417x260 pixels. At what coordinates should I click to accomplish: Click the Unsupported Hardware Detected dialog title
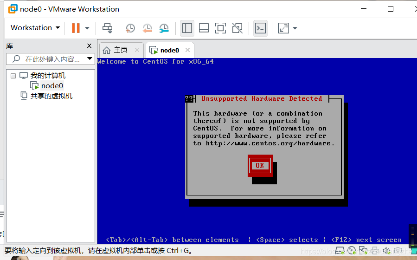pyautogui.click(x=262, y=99)
